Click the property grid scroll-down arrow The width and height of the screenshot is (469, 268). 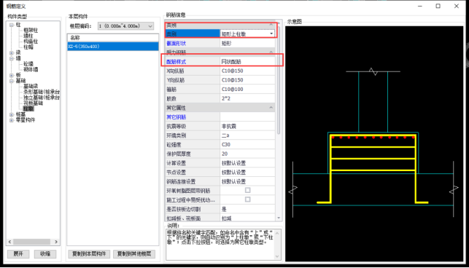tap(279, 218)
